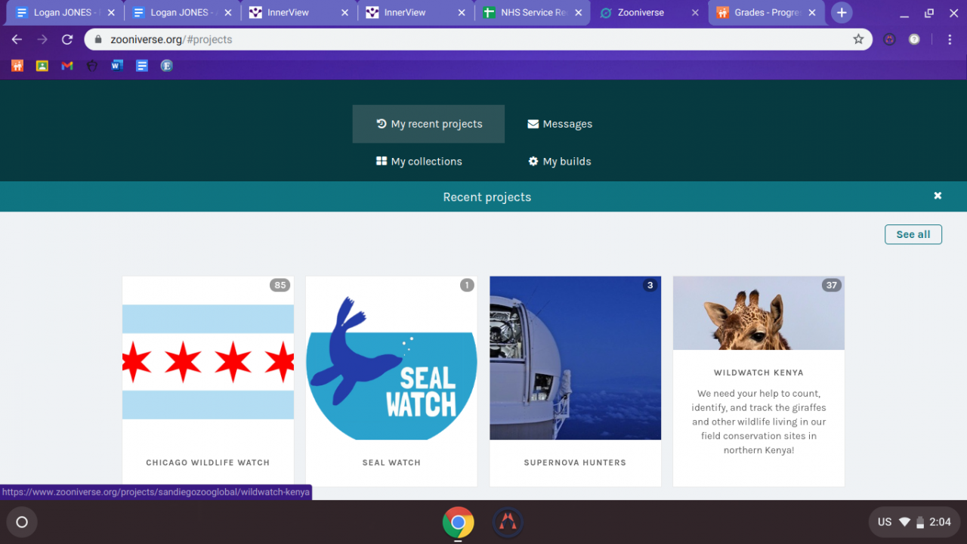Screen dimensions: 967x544
Task: Open the Gmail bookmark
Action: (67, 66)
